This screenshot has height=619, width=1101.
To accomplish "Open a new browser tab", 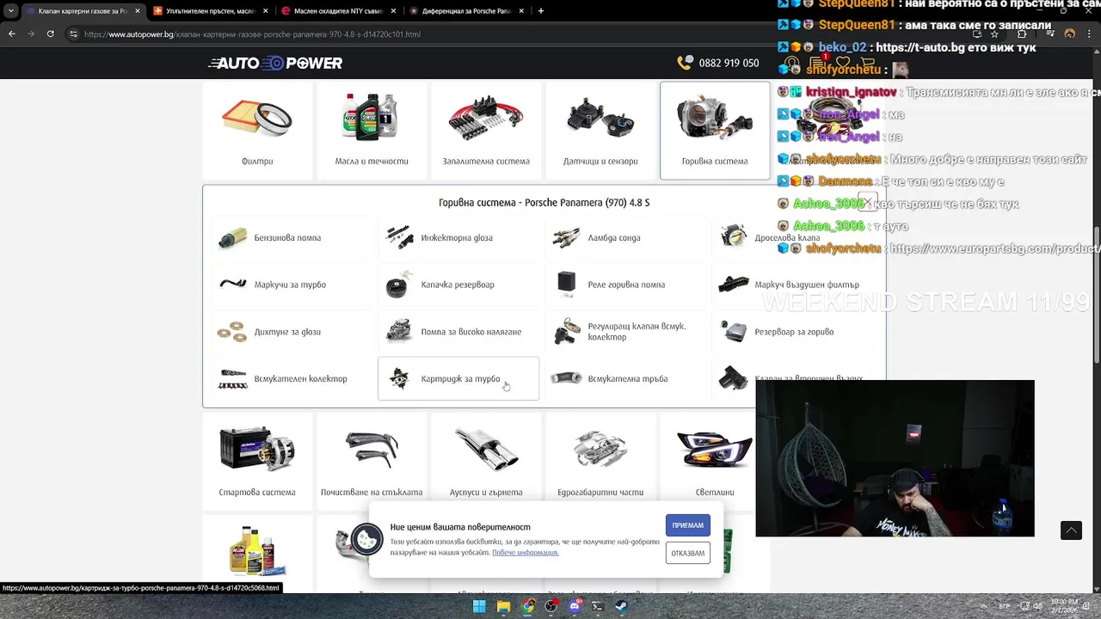I will [541, 11].
